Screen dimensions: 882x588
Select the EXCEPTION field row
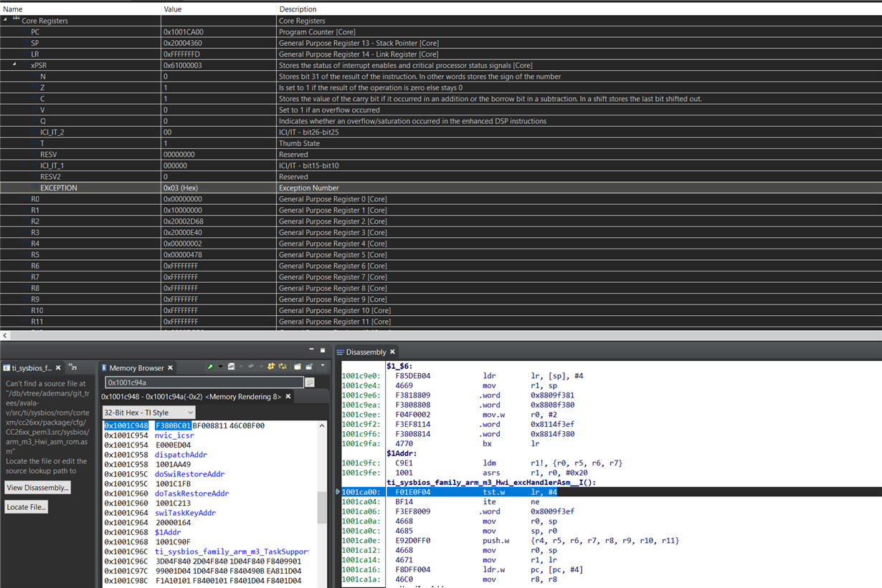pyautogui.click(x=441, y=188)
